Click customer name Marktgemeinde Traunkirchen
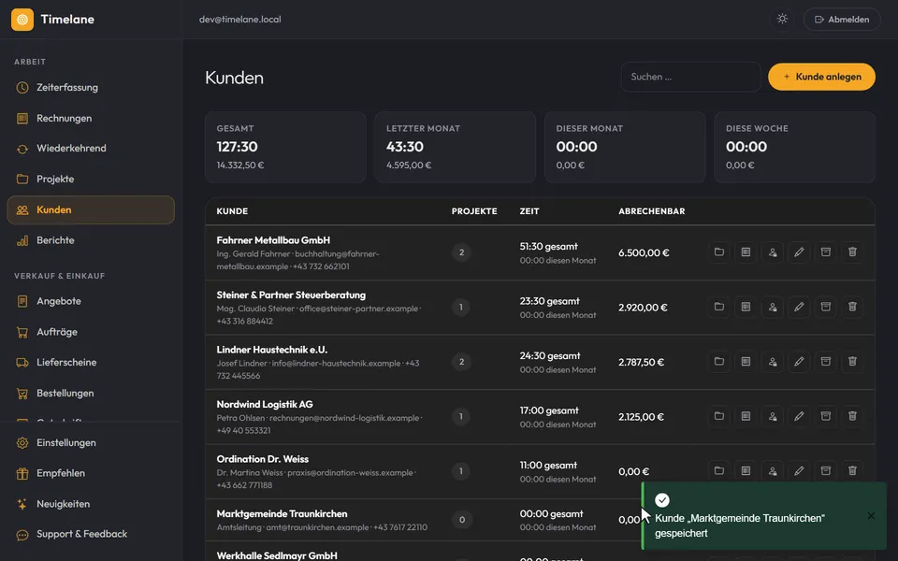The height and width of the screenshot is (561, 898). [282, 513]
